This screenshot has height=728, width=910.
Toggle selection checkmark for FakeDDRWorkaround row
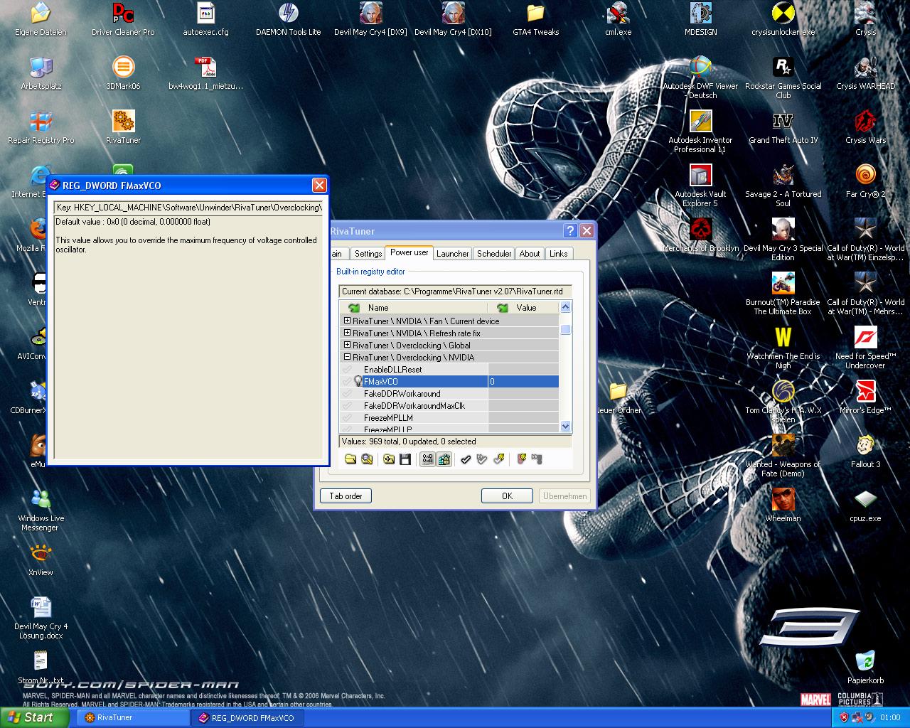pos(347,394)
